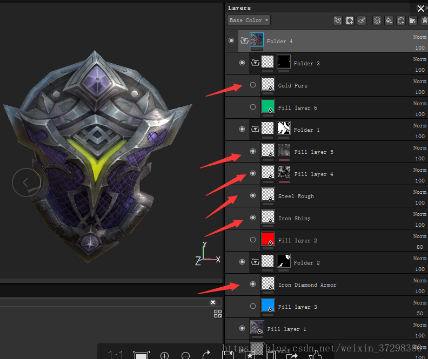
Task: Click the 1:1 actual size button
Action: tap(115, 355)
